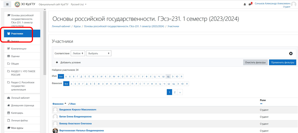The image size is (298, 133).
Task: Select Все in the Имя letter filter
Action: coord(61,77)
